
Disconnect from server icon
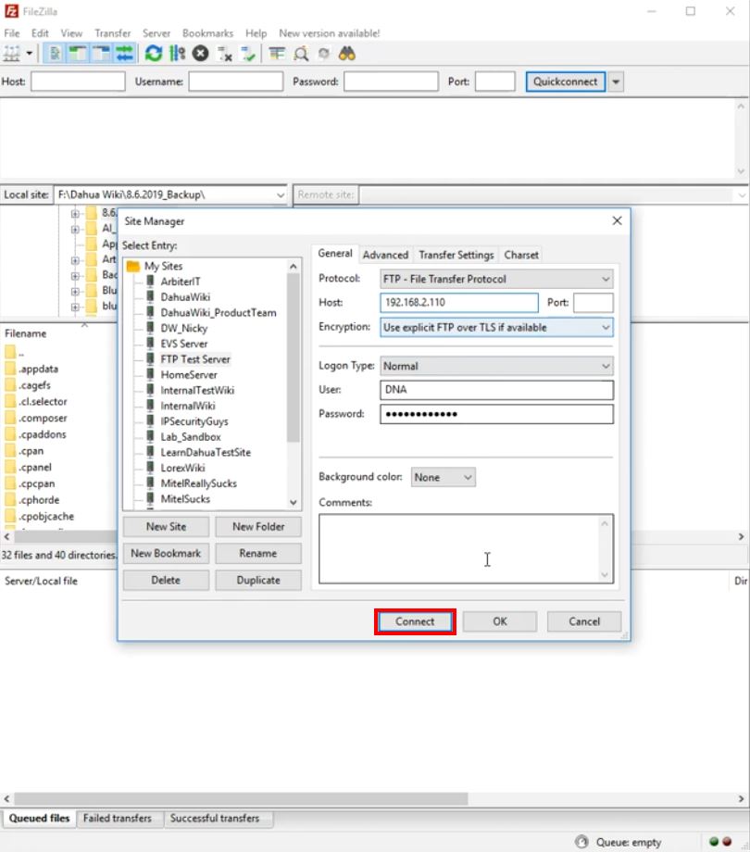(x=224, y=54)
